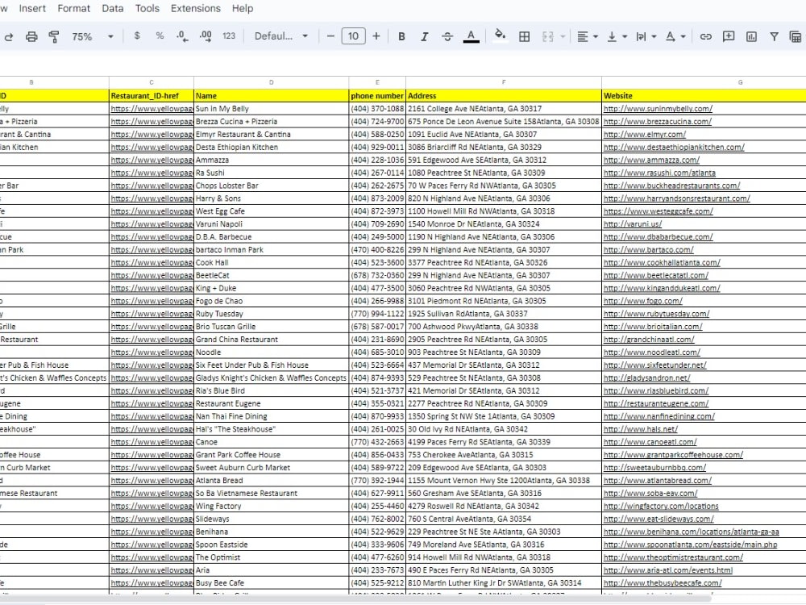Click the horizontal scrollbar at bottom

click(x=355, y=599)
